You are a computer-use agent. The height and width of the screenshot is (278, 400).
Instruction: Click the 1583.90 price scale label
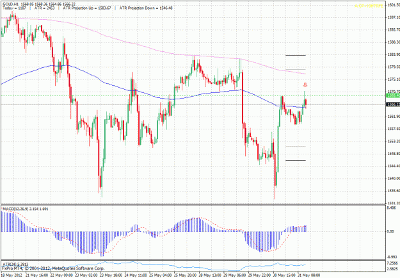pyautogui.click(x=394, y=54)
